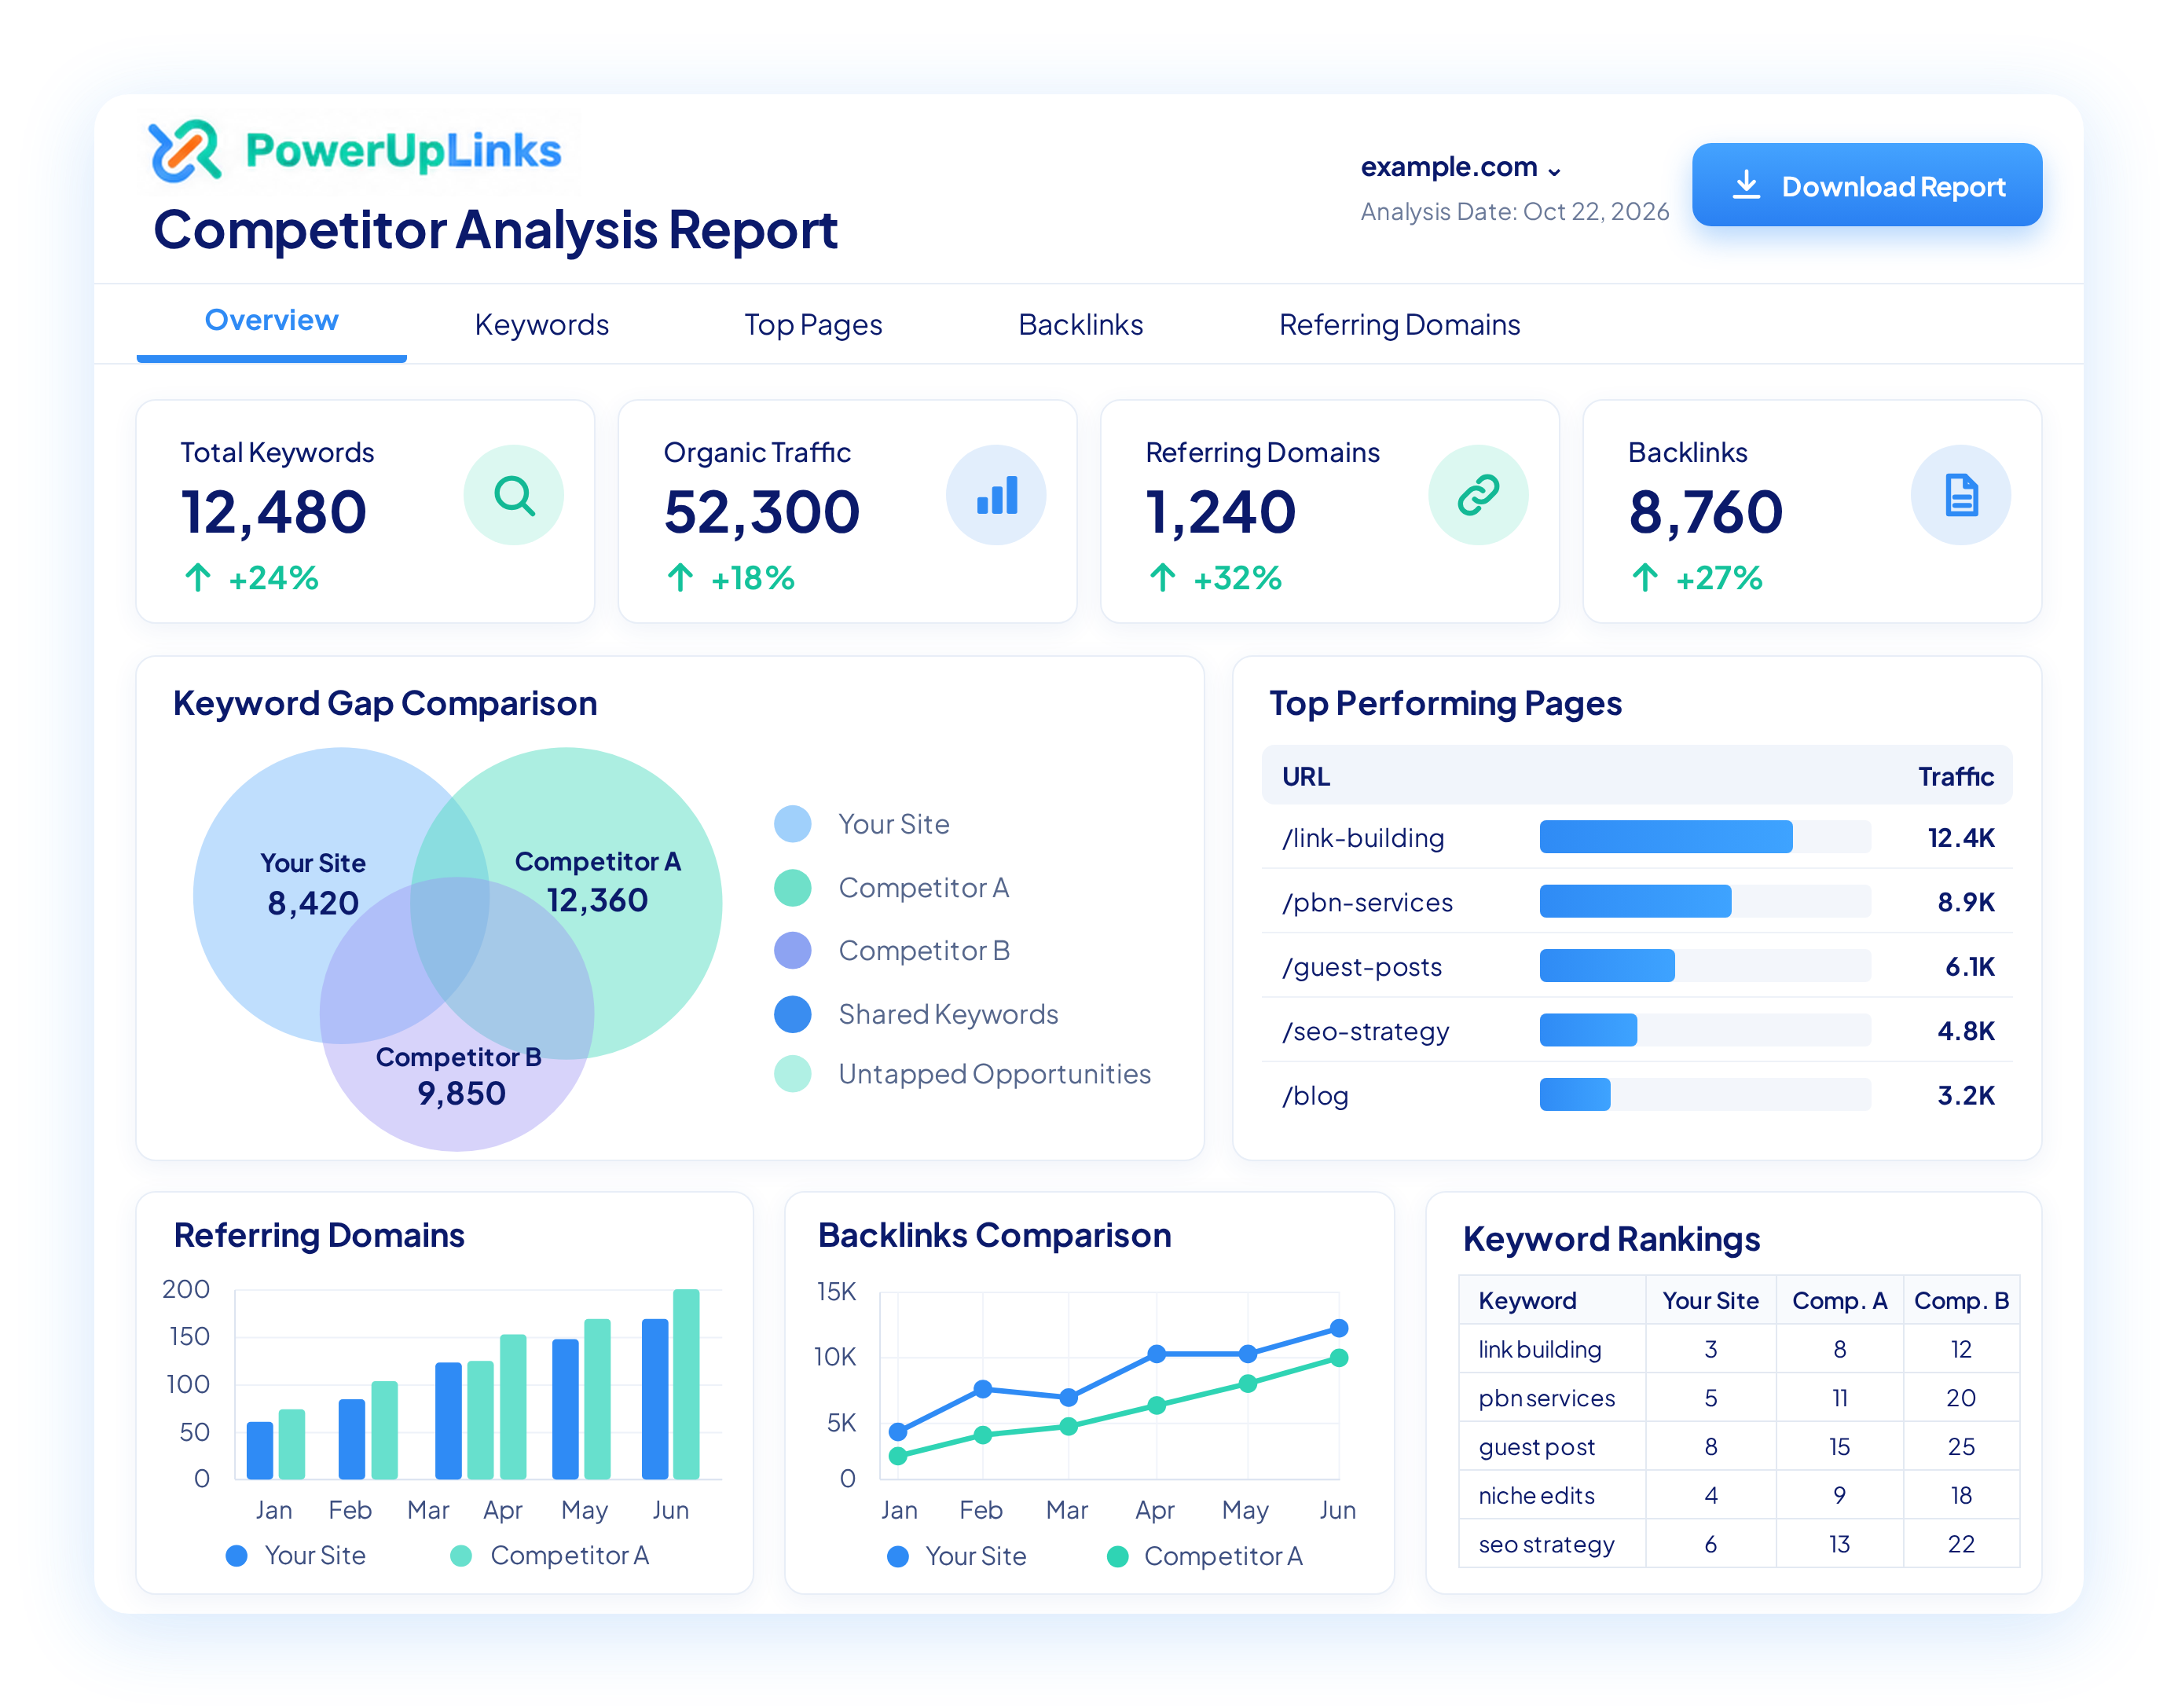The width and height of the screenshot is (2178, 1708).
Task: Click the download arrow icon in the report button
Action: click(x=1746, y=185)
